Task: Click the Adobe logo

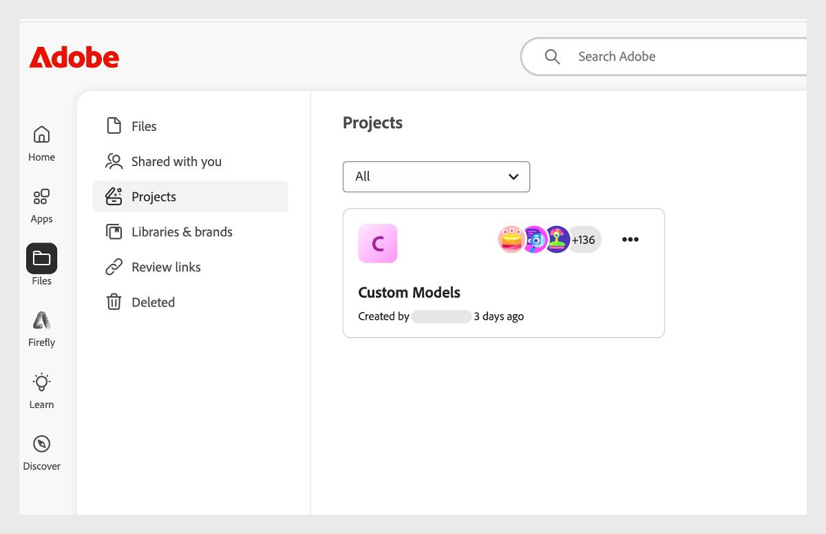Action: point(74,57)
